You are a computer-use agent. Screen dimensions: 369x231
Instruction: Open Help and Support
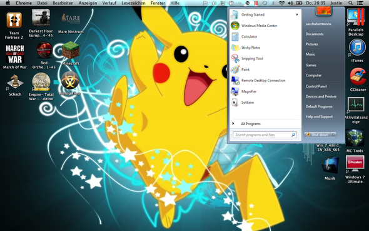[319, 116]
